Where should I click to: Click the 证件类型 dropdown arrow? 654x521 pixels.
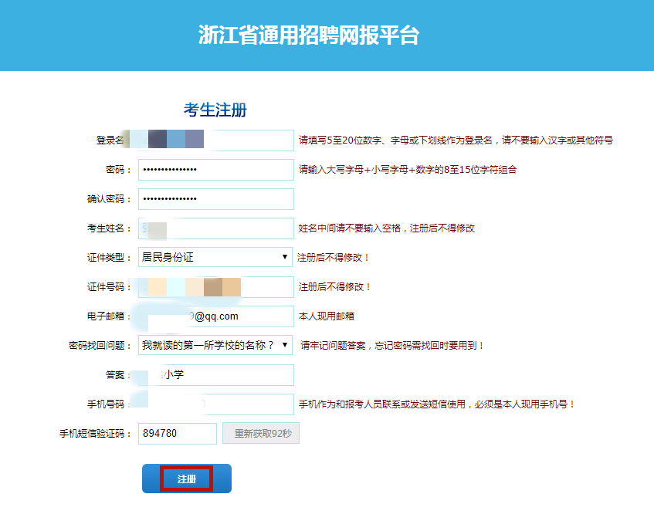pyautogui.click(x=286, y=258)
